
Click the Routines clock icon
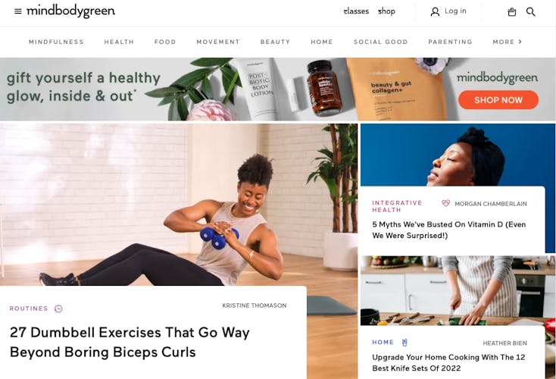[x=58, y=309]
